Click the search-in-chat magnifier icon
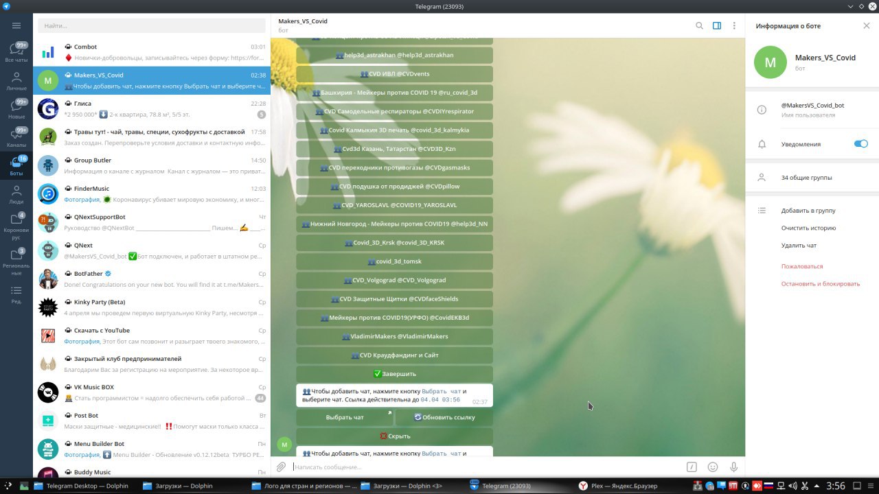The image size is (879, 494). pyautogui.click(x=699, y=25)
